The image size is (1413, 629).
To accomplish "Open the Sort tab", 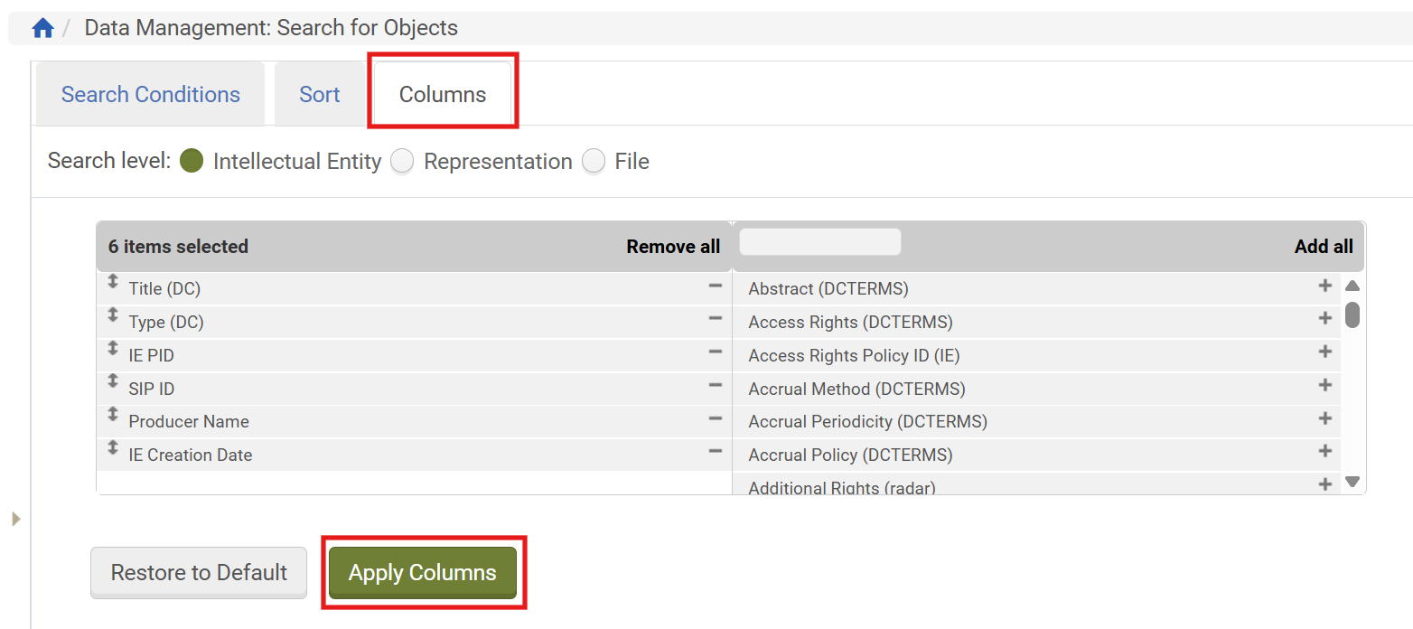I will [319, 95].
